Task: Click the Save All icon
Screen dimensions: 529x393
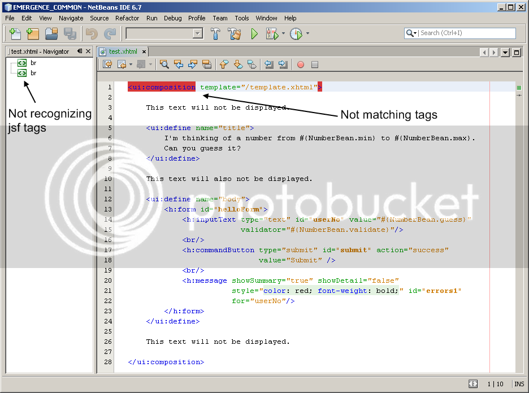Action: coord(70,33)
